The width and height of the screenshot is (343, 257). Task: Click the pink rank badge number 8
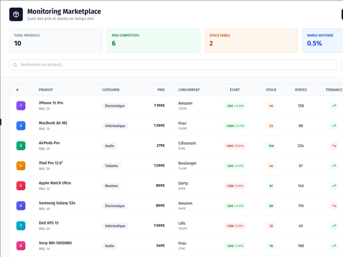pos(21,246)
